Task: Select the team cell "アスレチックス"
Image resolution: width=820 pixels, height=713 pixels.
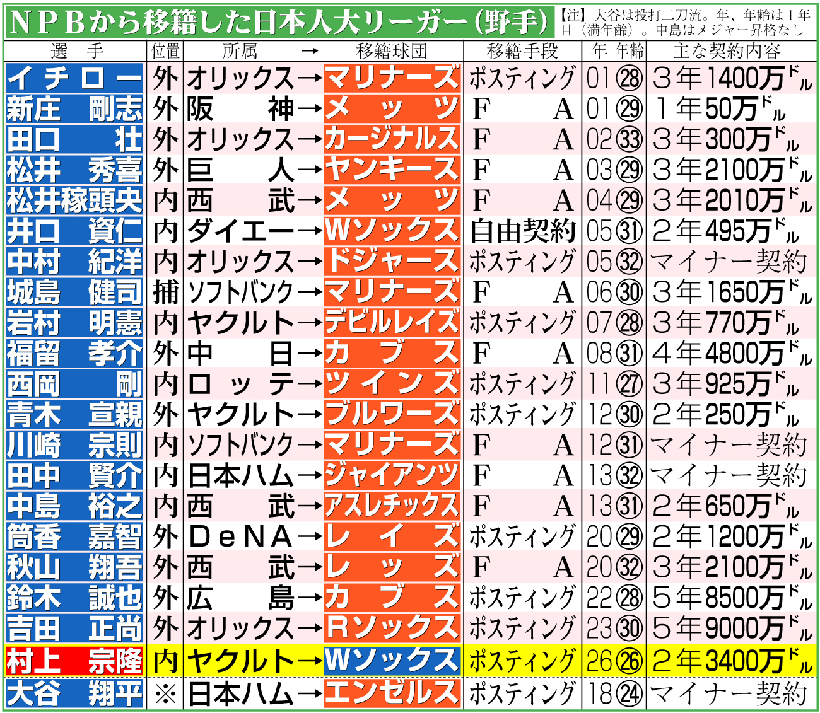Action: pos(392,506)
